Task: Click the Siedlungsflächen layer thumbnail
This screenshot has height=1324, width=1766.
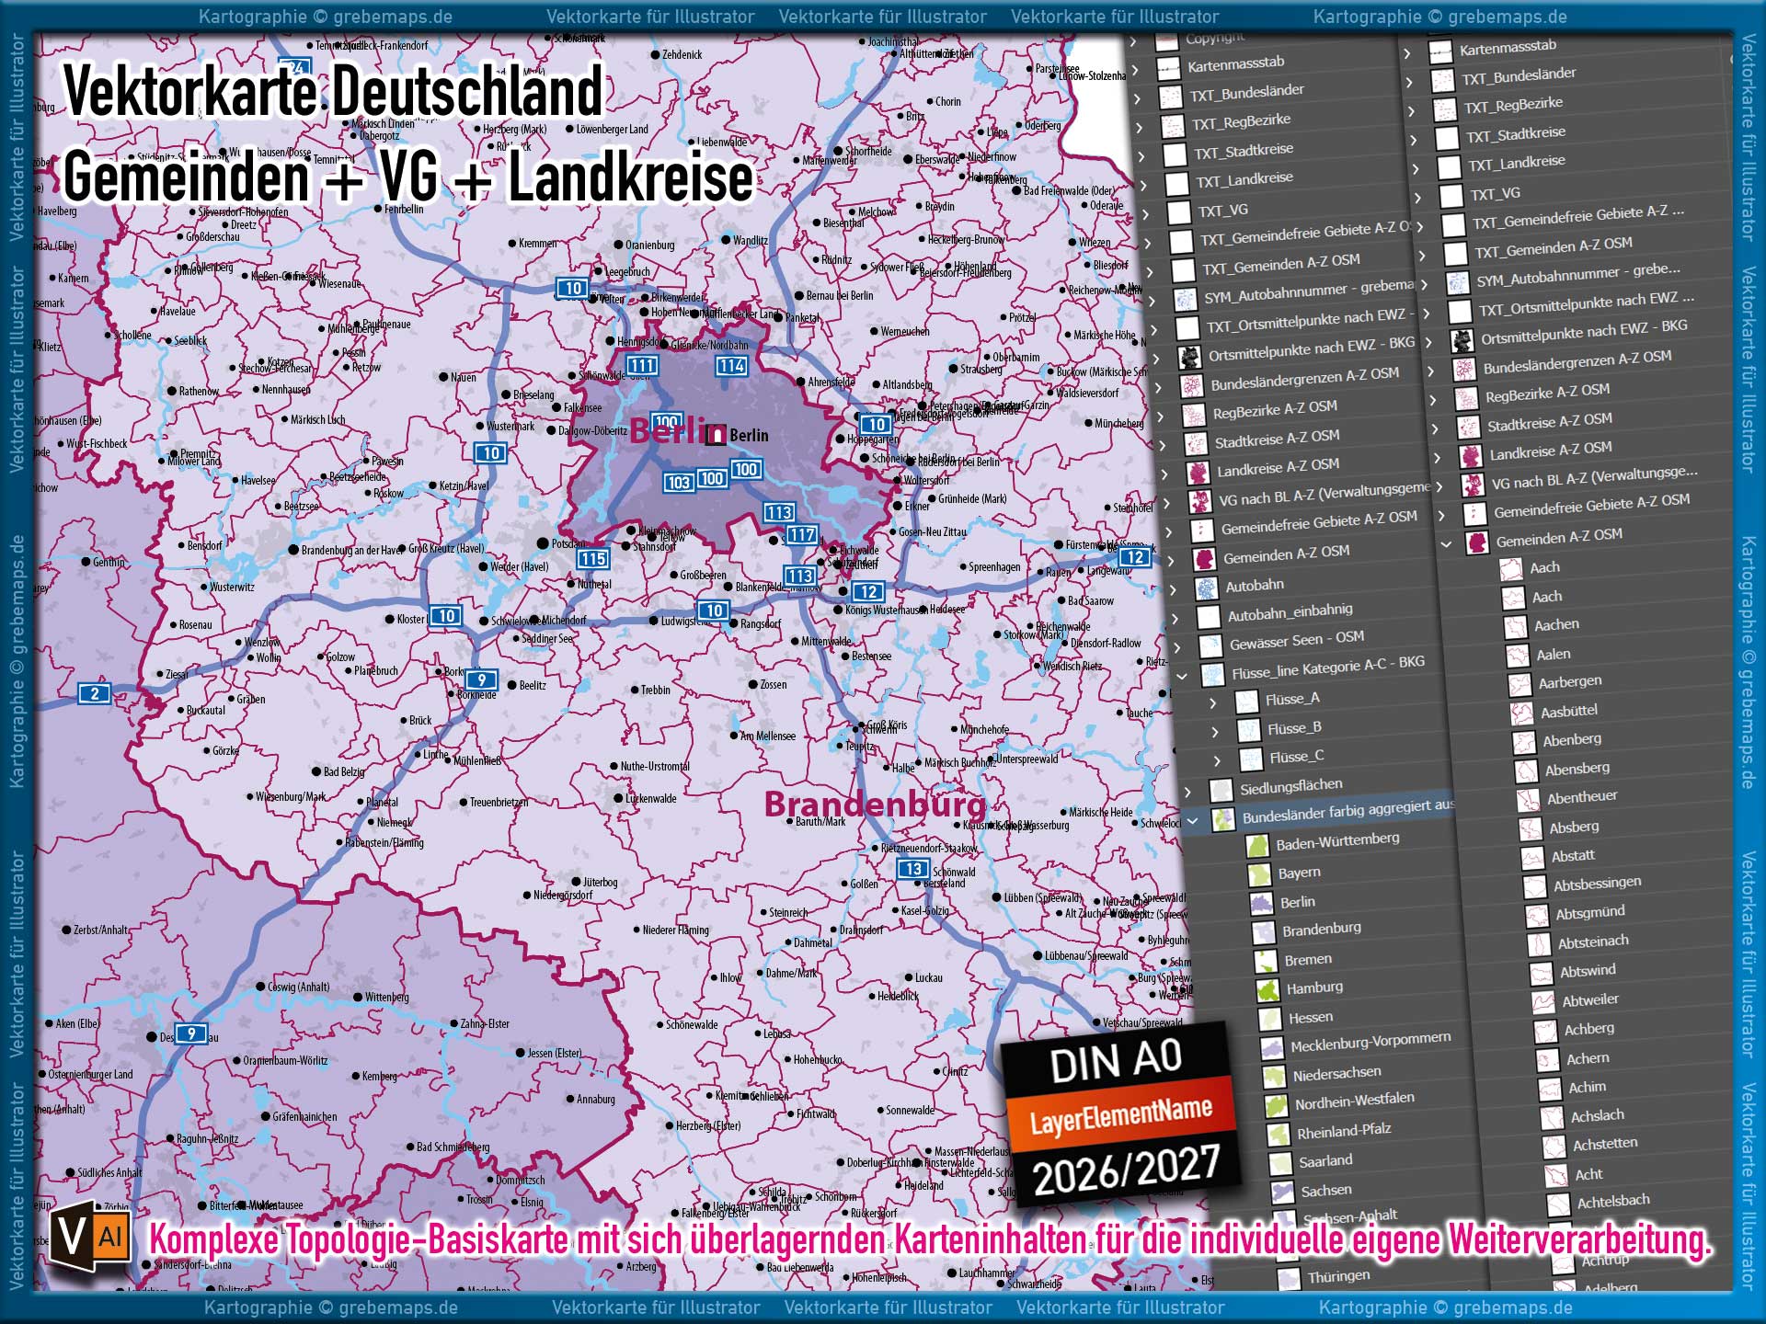Action: [1221, 791]
